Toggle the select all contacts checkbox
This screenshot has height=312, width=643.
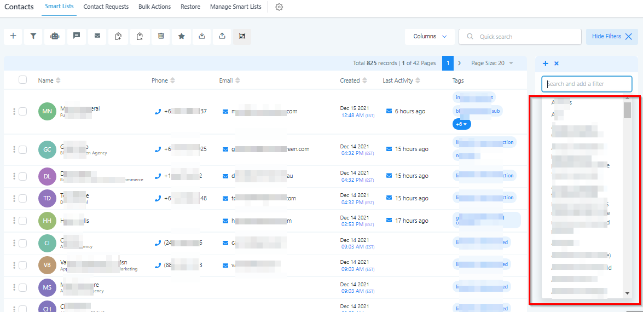(x=22, y=80)
